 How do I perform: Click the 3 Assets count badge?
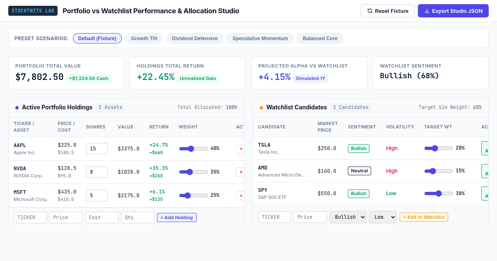(x=110, y=107)
